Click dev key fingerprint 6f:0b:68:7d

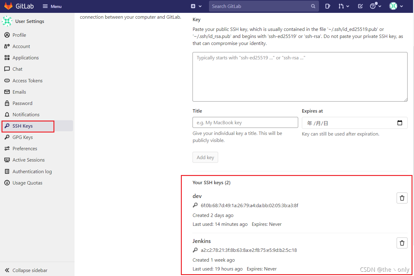pos(250,205)
